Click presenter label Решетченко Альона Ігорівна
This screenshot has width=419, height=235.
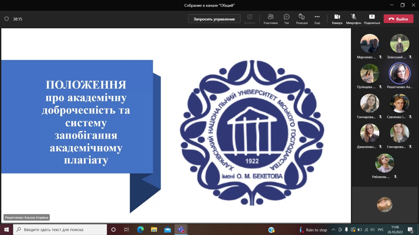pyautogui.click(x=27, y=217)
